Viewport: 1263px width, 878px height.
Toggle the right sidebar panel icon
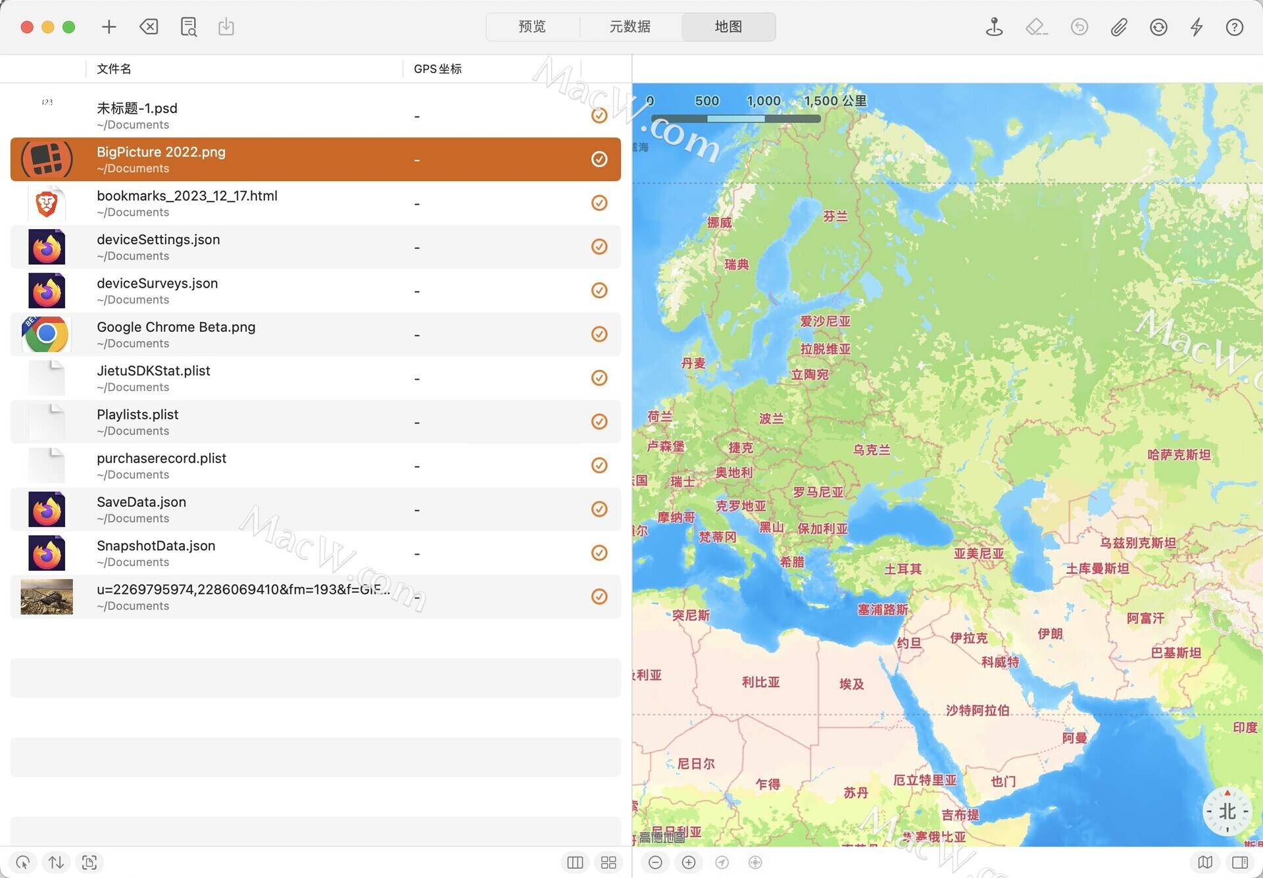pyautogui.click(x=1240, y=862)
